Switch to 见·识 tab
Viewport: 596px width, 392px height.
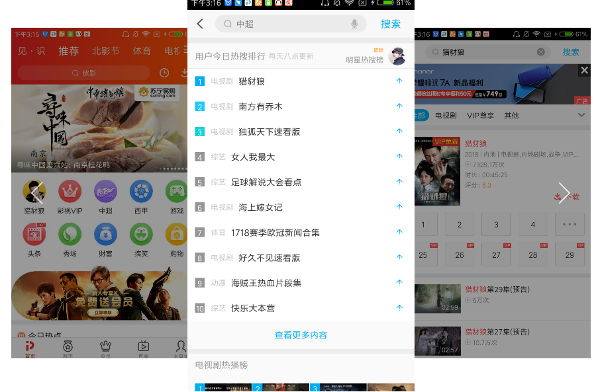click(32, 51)
